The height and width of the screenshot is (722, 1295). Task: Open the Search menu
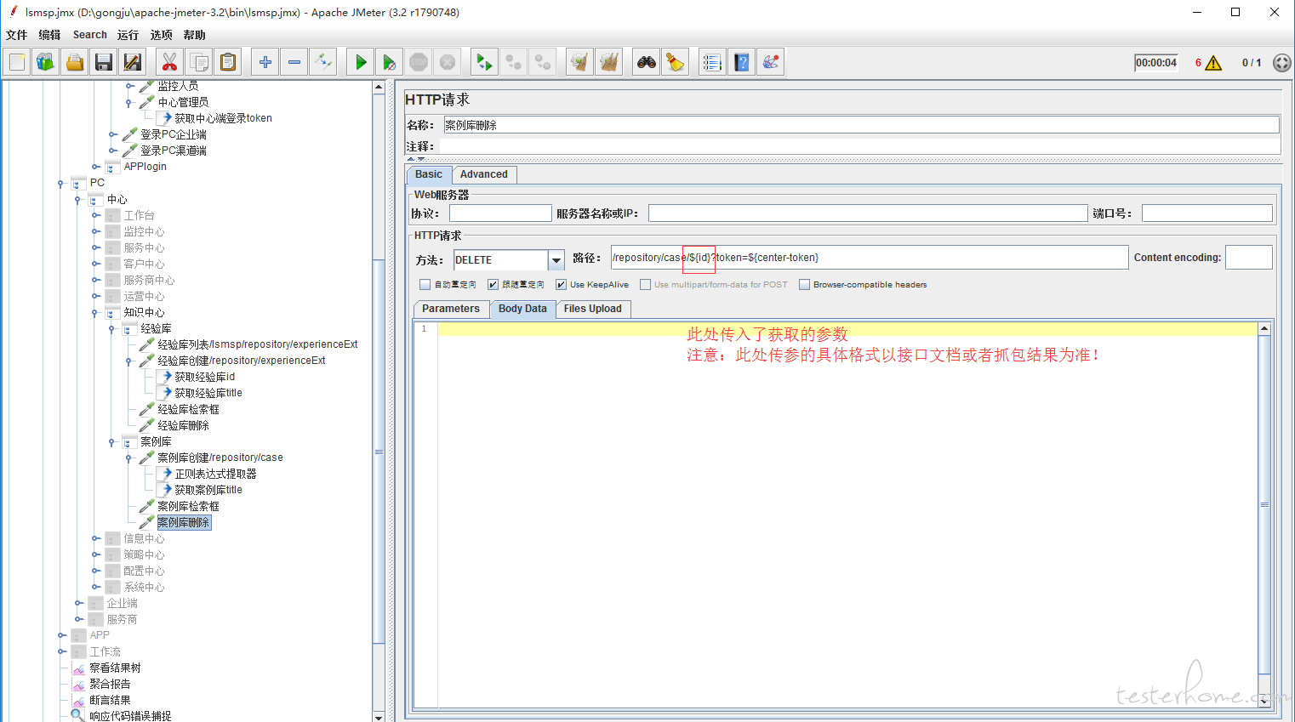(x=90, y=35)
